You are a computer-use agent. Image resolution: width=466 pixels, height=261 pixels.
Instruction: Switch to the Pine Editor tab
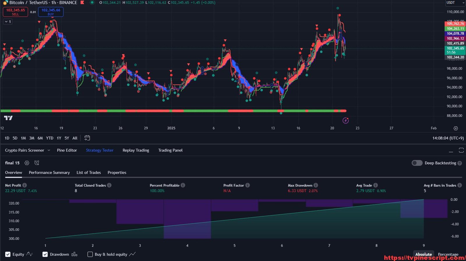click(x=67, y=150)
